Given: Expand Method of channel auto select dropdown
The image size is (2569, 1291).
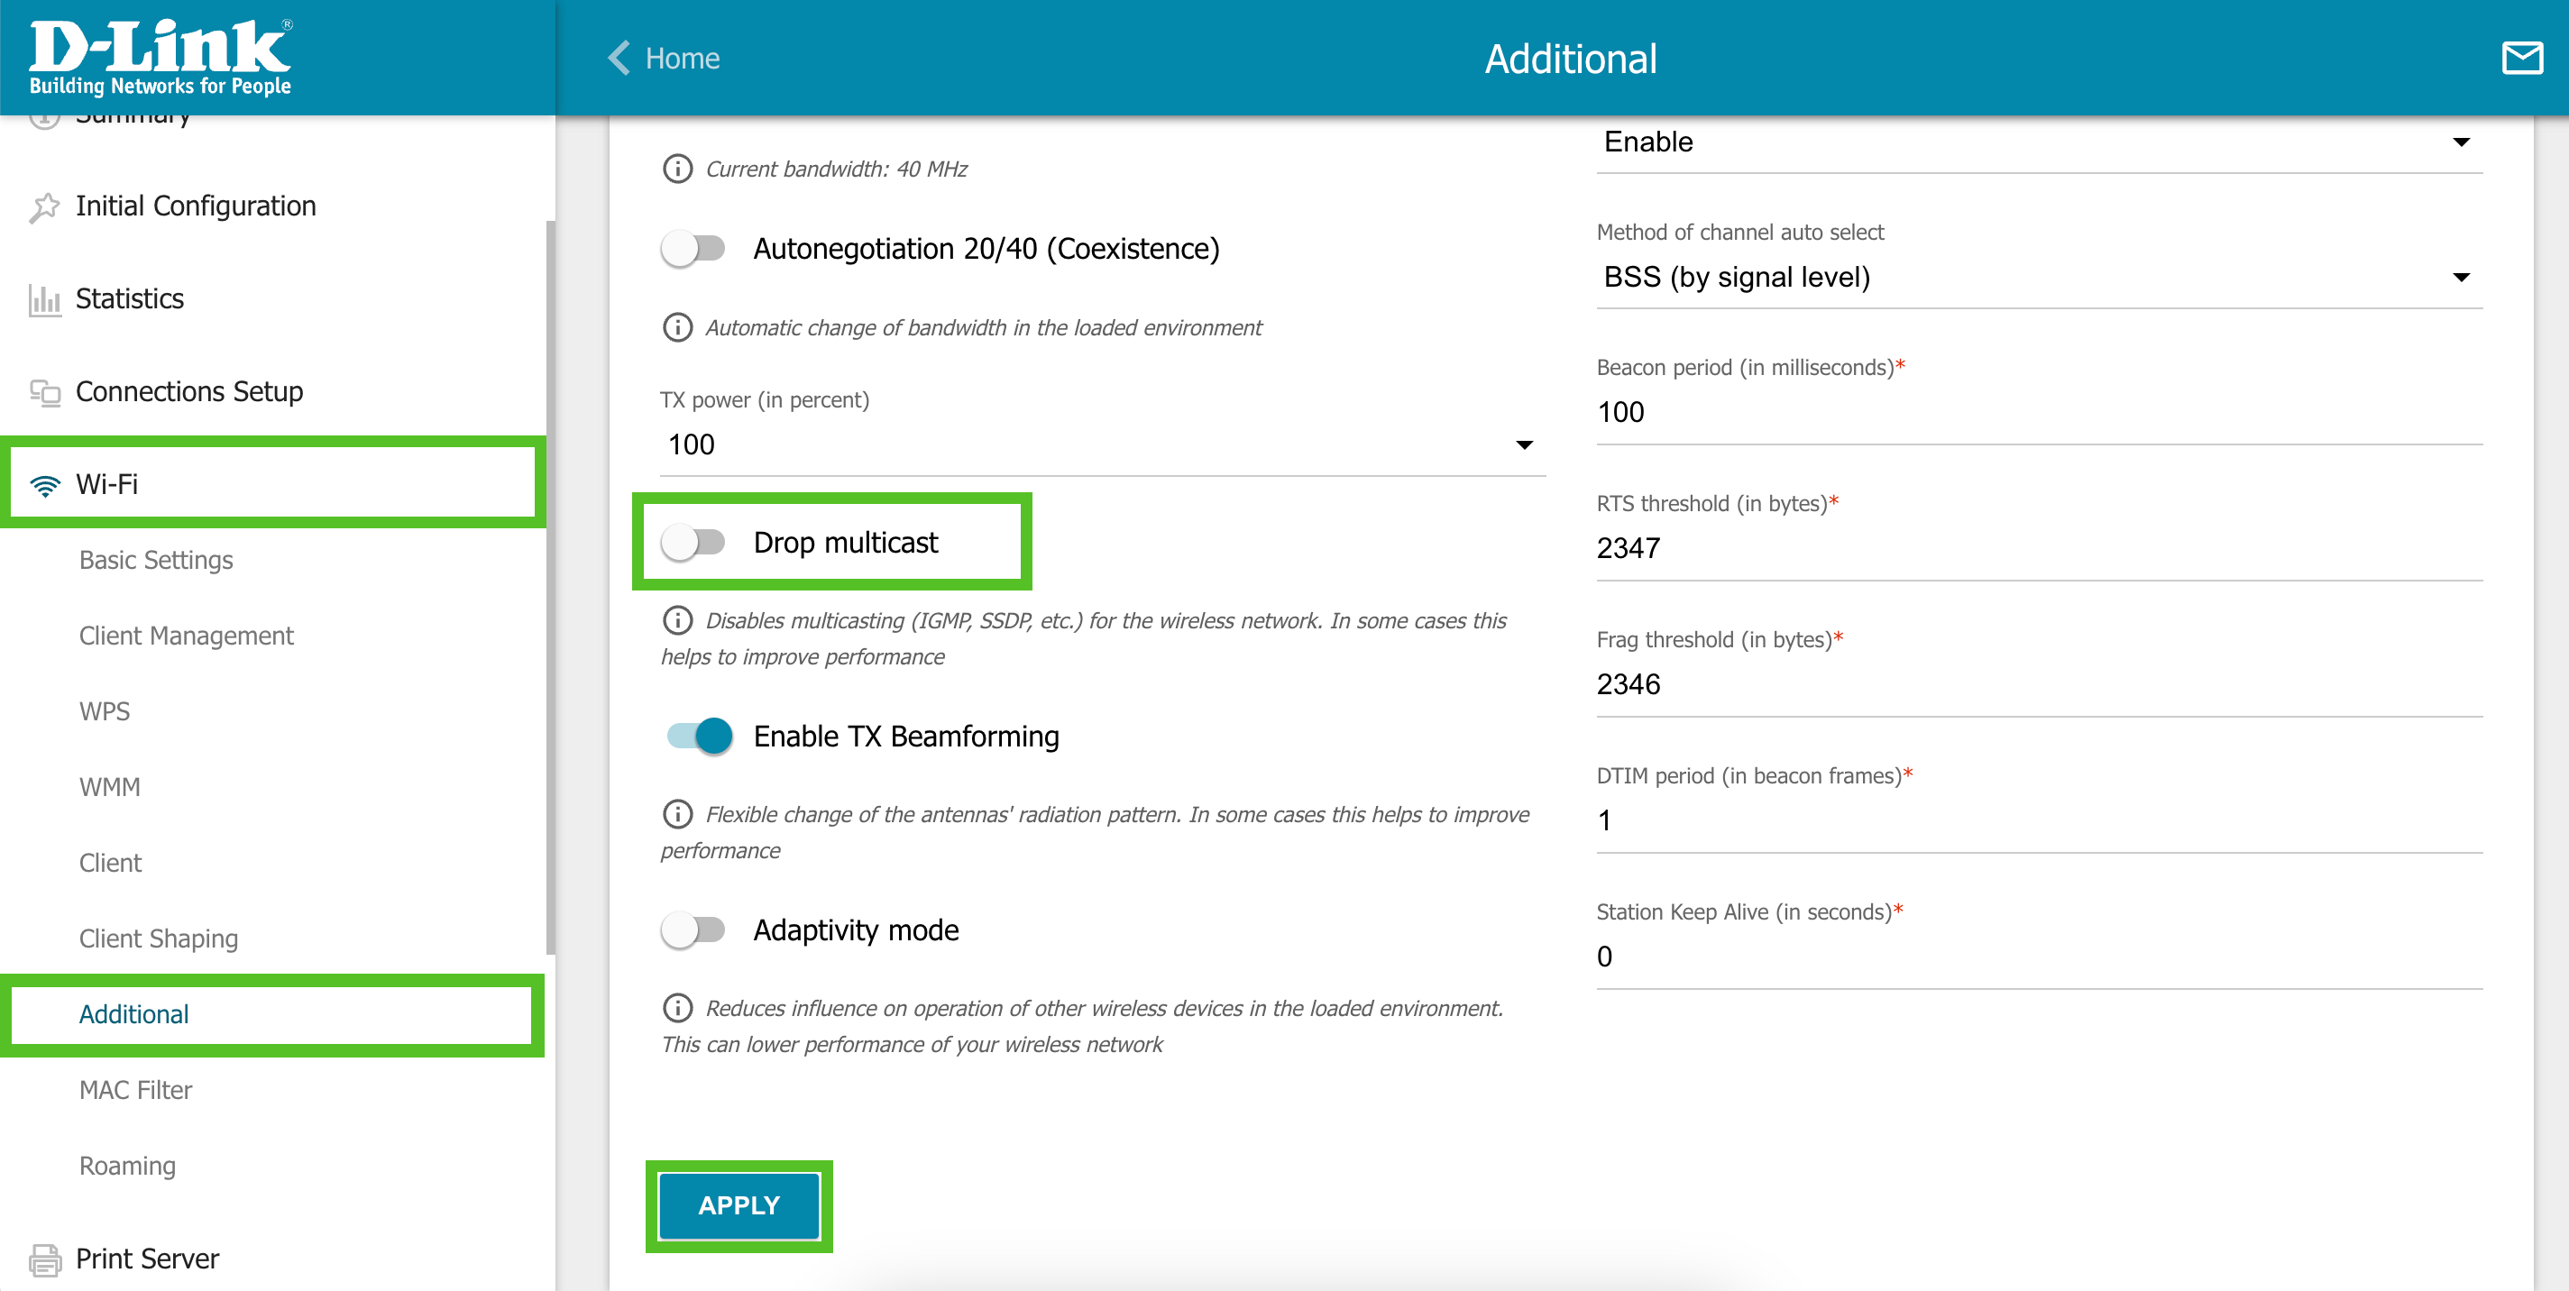Looking at the screenshot, I should 2038,277.
